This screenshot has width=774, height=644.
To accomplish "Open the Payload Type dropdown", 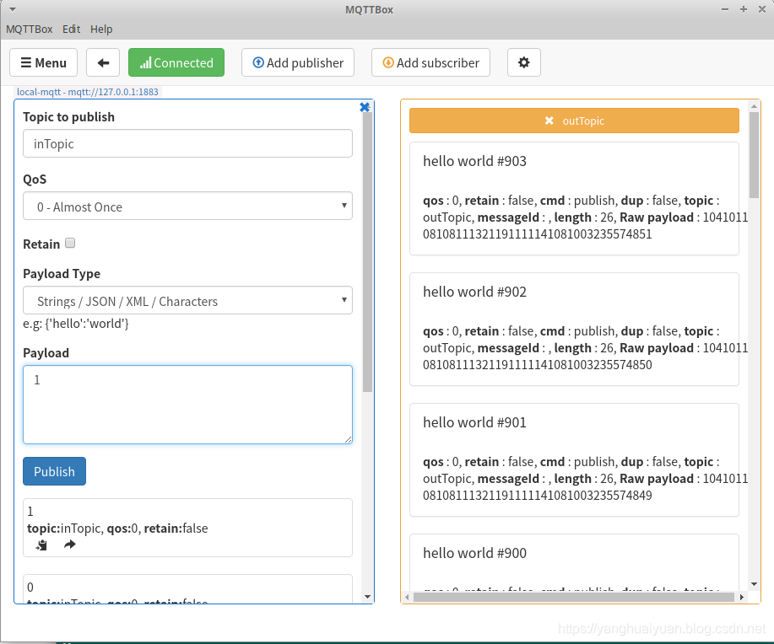I will tap(187, 300).
